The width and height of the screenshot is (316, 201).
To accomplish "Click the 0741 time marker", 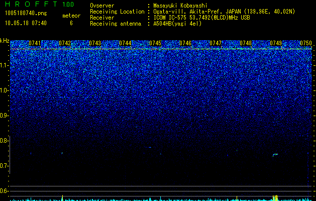I will 35,43.
